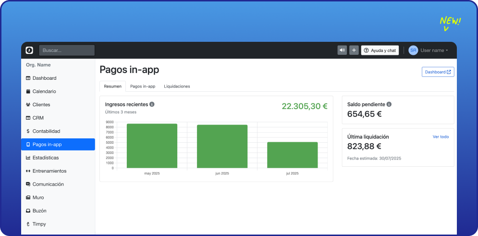This screenshot has width=478, height=236.
Task: Open CRM in the sidebar
Action: [58, 118]
